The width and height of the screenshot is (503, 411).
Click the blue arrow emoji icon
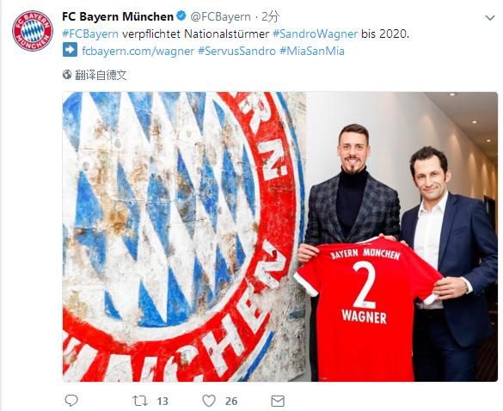click(70, 50)
